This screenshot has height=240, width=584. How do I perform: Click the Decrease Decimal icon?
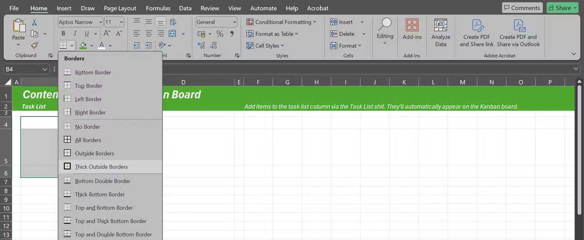coord(213,45)
